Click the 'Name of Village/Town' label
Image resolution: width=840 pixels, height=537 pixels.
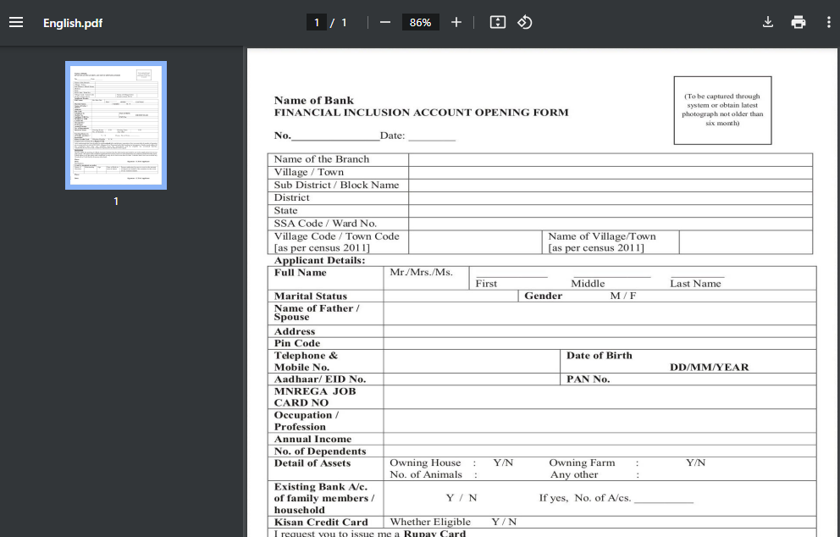(601, 236)
